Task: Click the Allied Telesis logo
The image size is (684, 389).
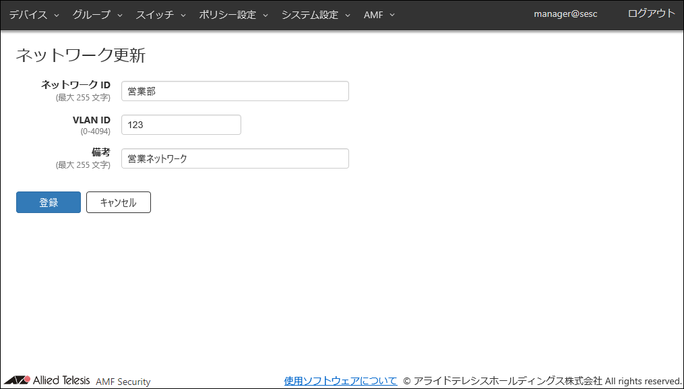Action: [47, 381]
